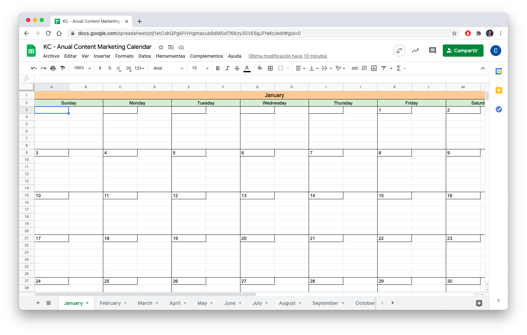Open the Functions sigma dropdown
The height and width of the screenshot is (335, 527).
[401, 68]
